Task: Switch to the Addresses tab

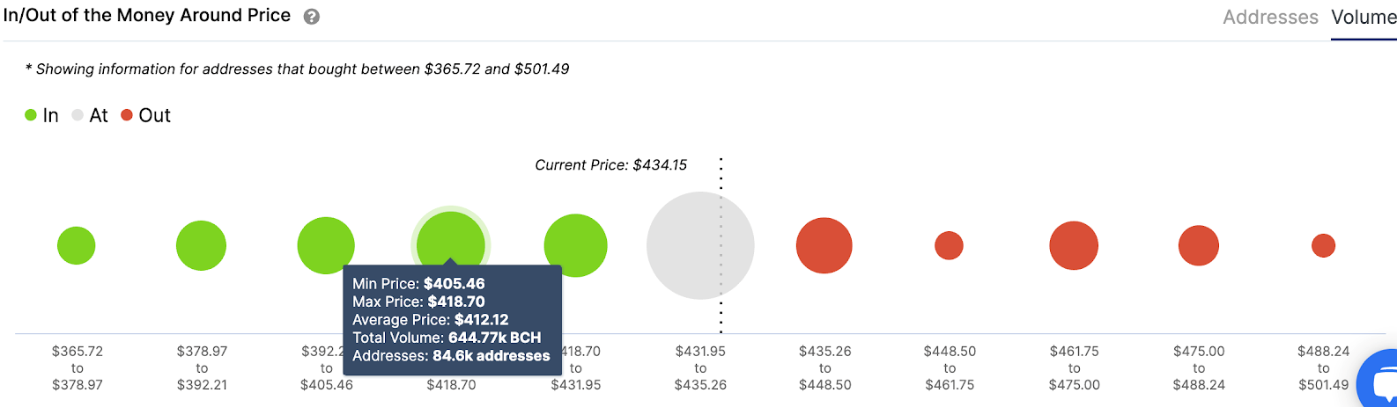Action: (x=1269, y=18)
